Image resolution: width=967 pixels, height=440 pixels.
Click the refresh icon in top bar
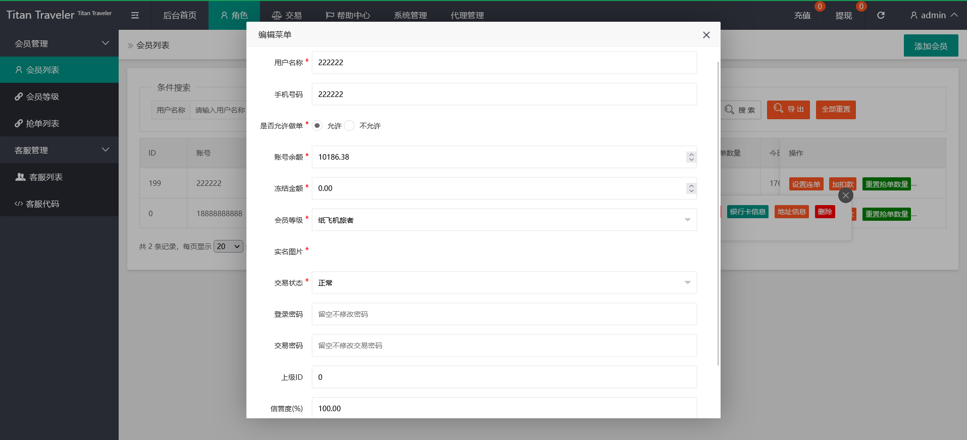tap(881, 15)
